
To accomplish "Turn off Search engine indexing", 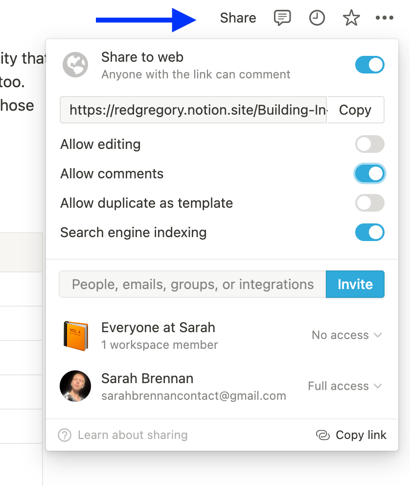I will click(370, 232).
